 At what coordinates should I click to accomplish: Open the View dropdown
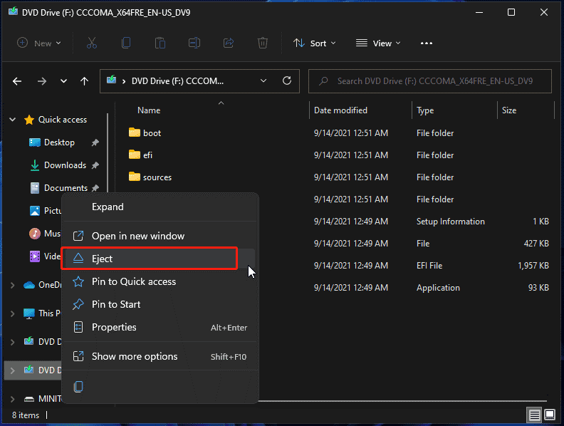tap(377, 43)
